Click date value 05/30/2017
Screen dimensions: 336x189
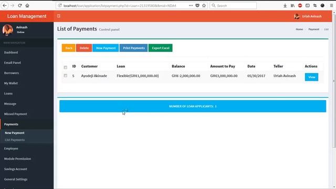pos(256,76)
